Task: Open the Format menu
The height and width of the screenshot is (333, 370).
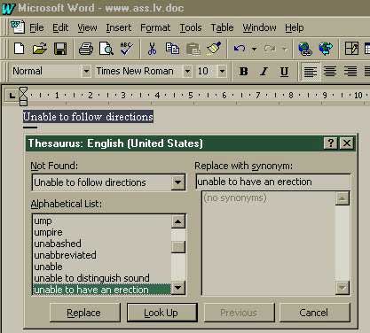Action: [x=155, y=27]
